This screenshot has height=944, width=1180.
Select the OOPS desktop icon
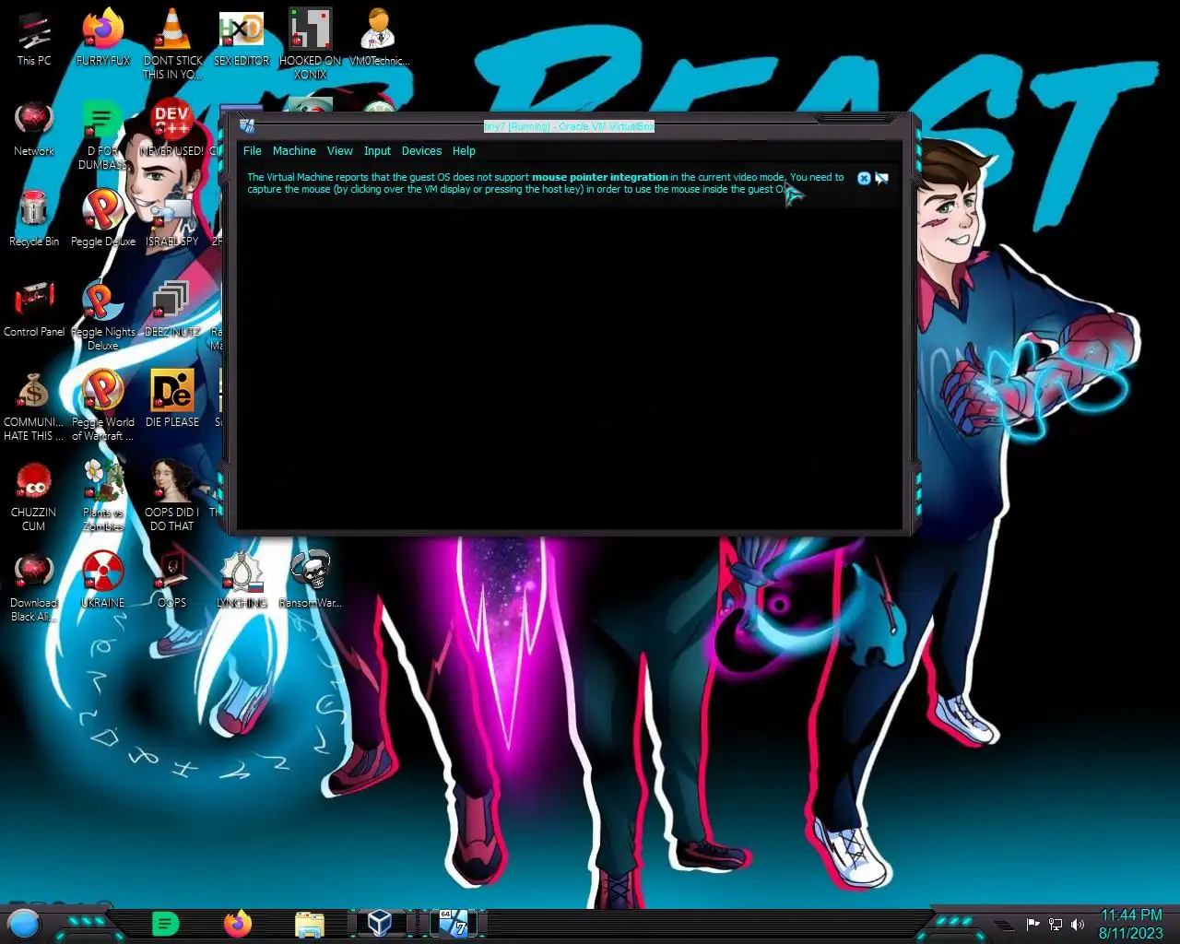tap(171, 581)
